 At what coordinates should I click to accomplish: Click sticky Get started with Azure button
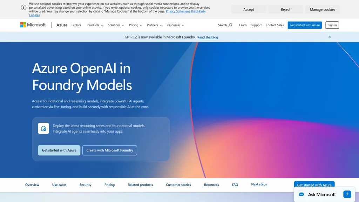coord(314,184)
